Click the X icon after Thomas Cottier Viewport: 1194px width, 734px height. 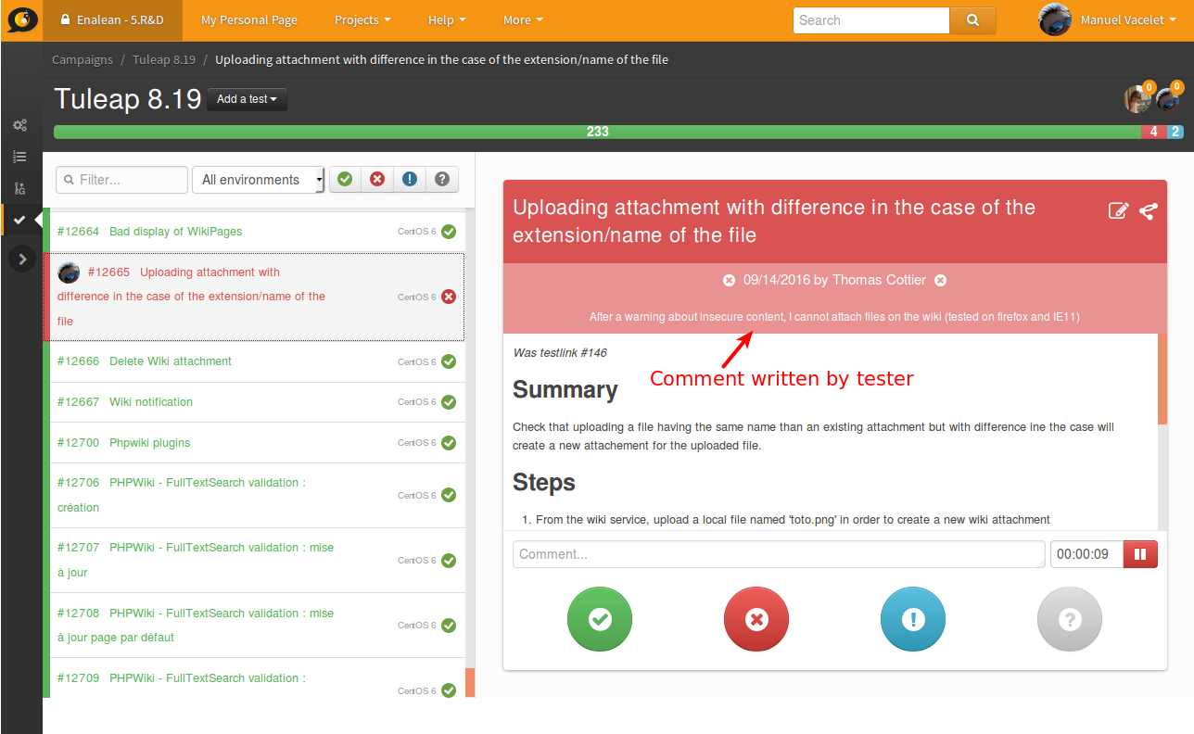coord(940,280)
